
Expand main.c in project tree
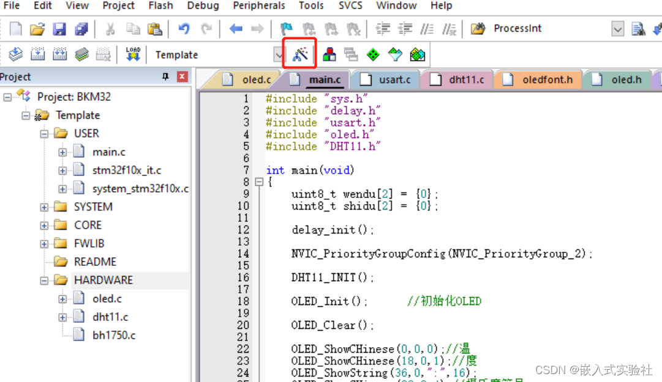click(62, 152)
